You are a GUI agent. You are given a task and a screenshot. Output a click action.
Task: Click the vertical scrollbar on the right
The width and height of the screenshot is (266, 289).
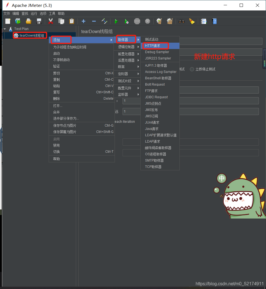(264, 59)
